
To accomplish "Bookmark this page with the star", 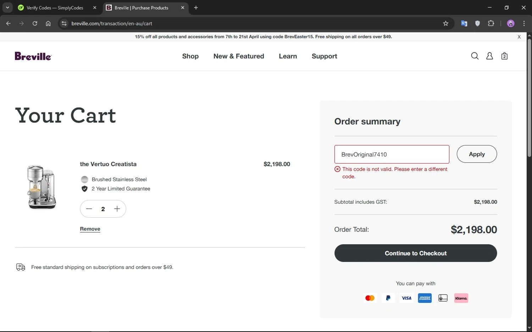I will [446, 23].
